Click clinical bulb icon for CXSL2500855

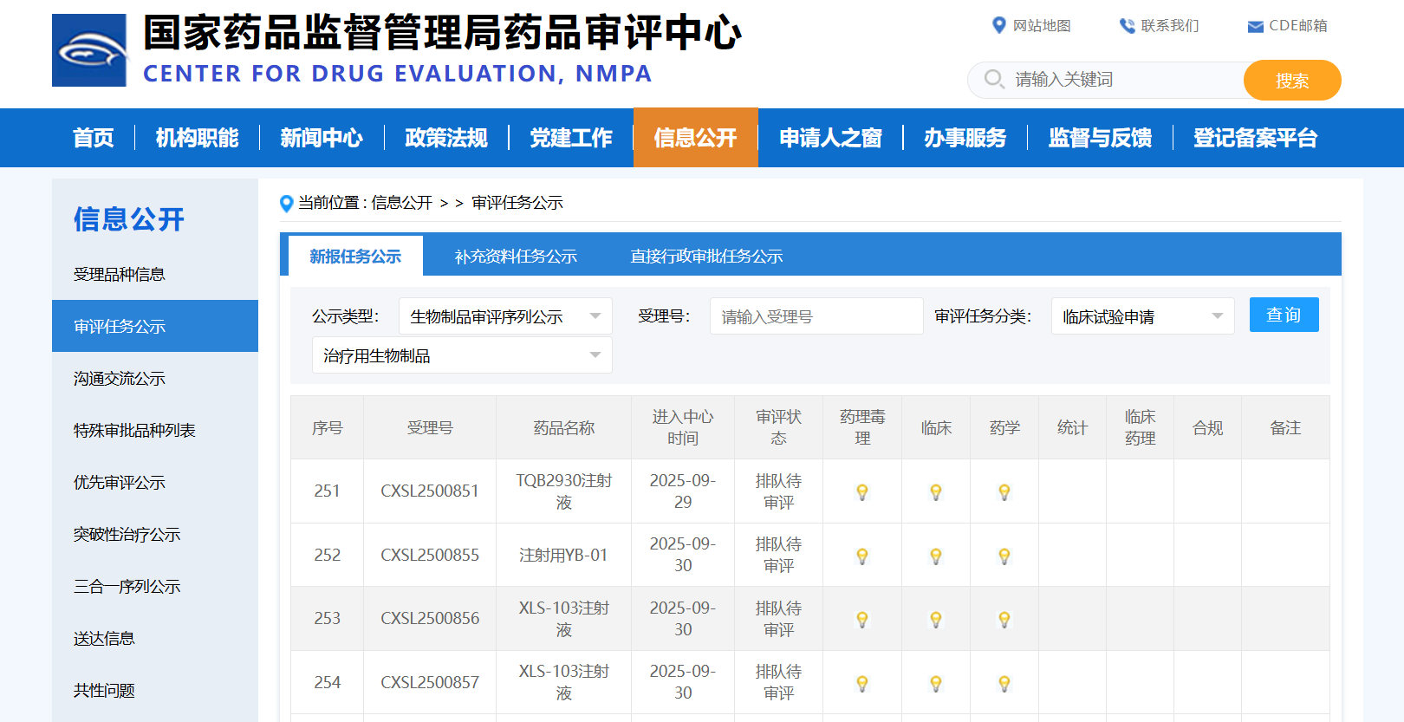click(936, 556)
